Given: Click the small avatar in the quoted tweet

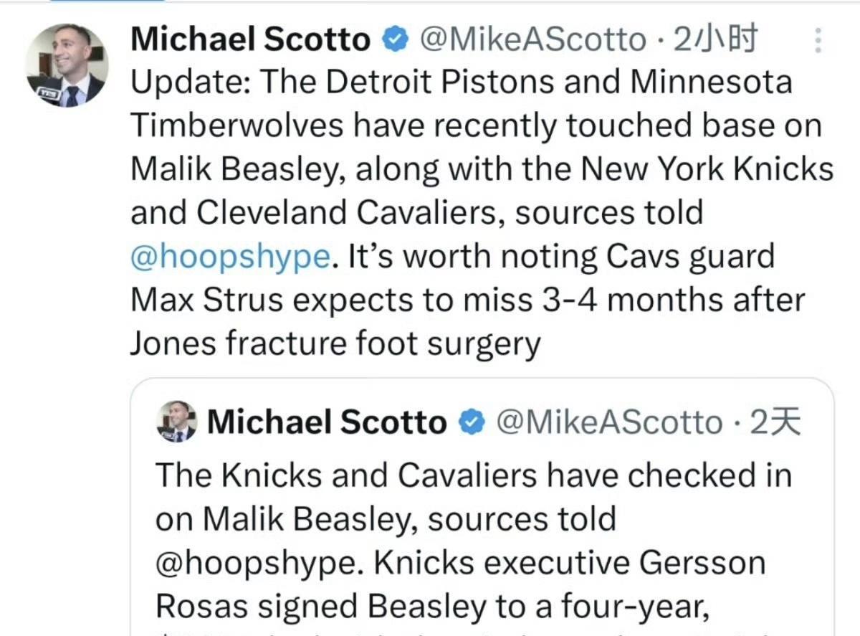Looking at the screenshot, I should [x=176, y=422].
